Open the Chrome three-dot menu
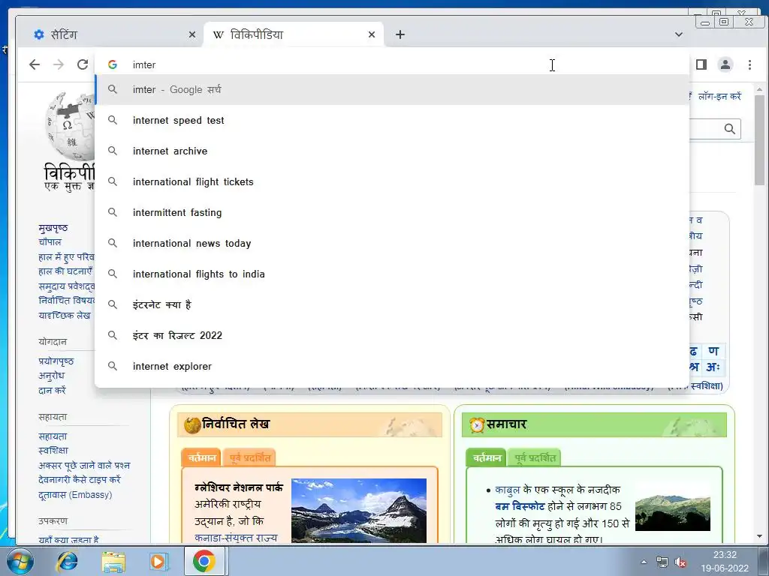This screenshot has width=769, height=576. [749, 64]
